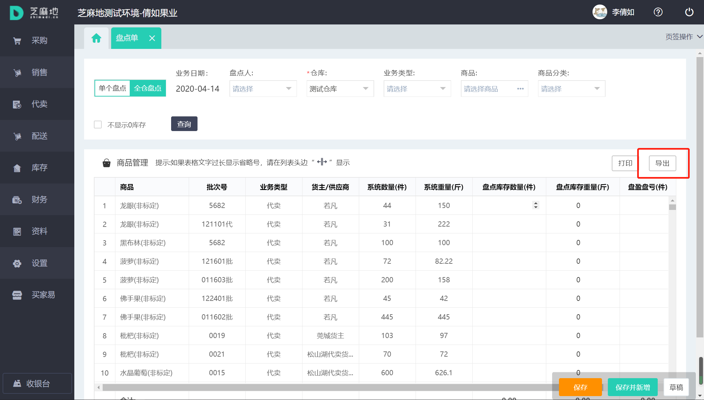Click 佛手果(非标定) in row 6
Image resolution: width=704 pixels, height=400 pixels.
[143, 299]
